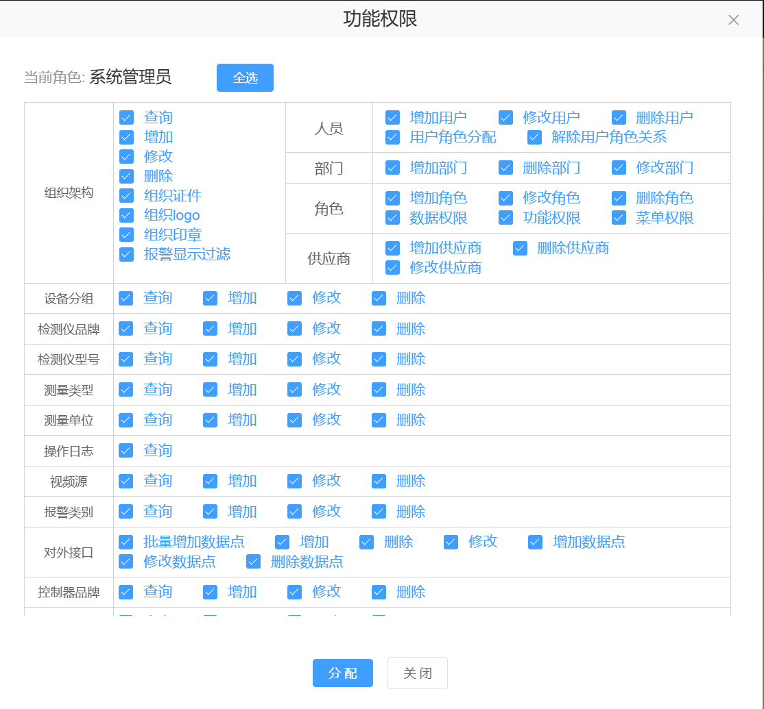The image size is (764, 709).
Task: Toggle 查询 in the 控制器品牌 row
Action: click(126, 592)
